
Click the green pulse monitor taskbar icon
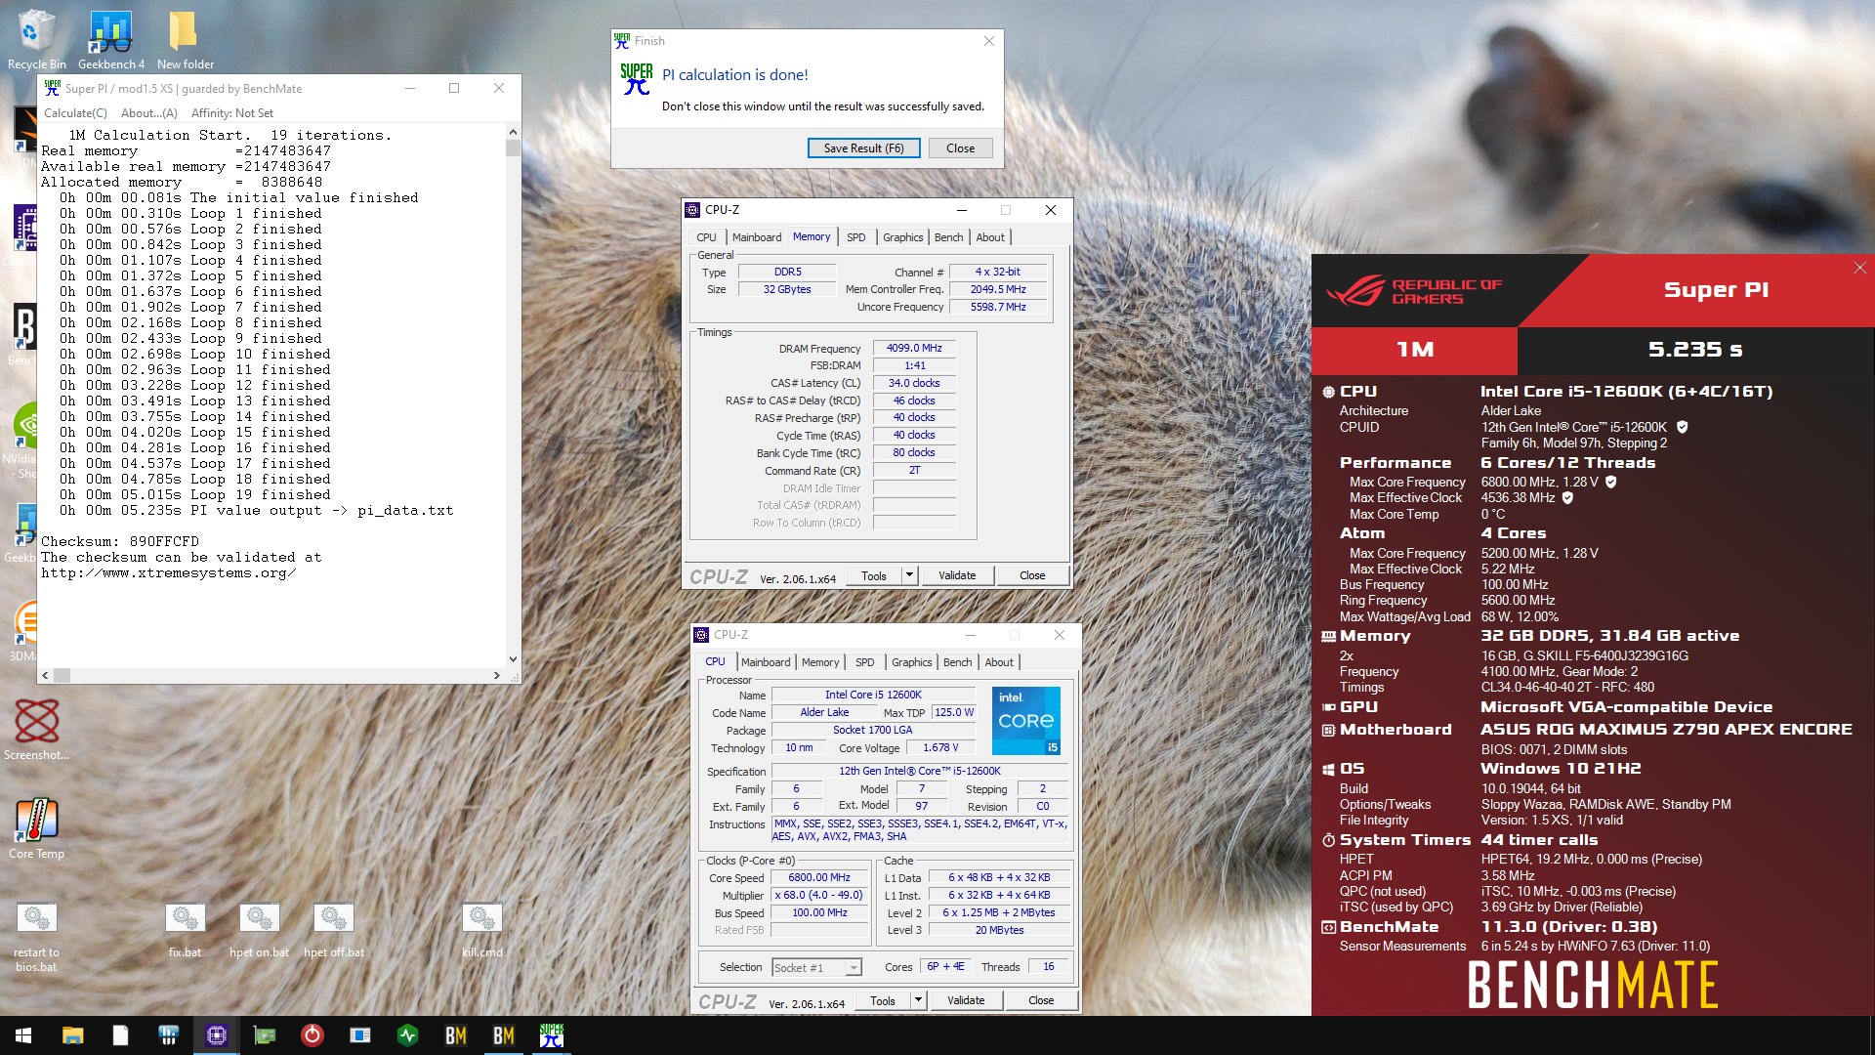407,1035
